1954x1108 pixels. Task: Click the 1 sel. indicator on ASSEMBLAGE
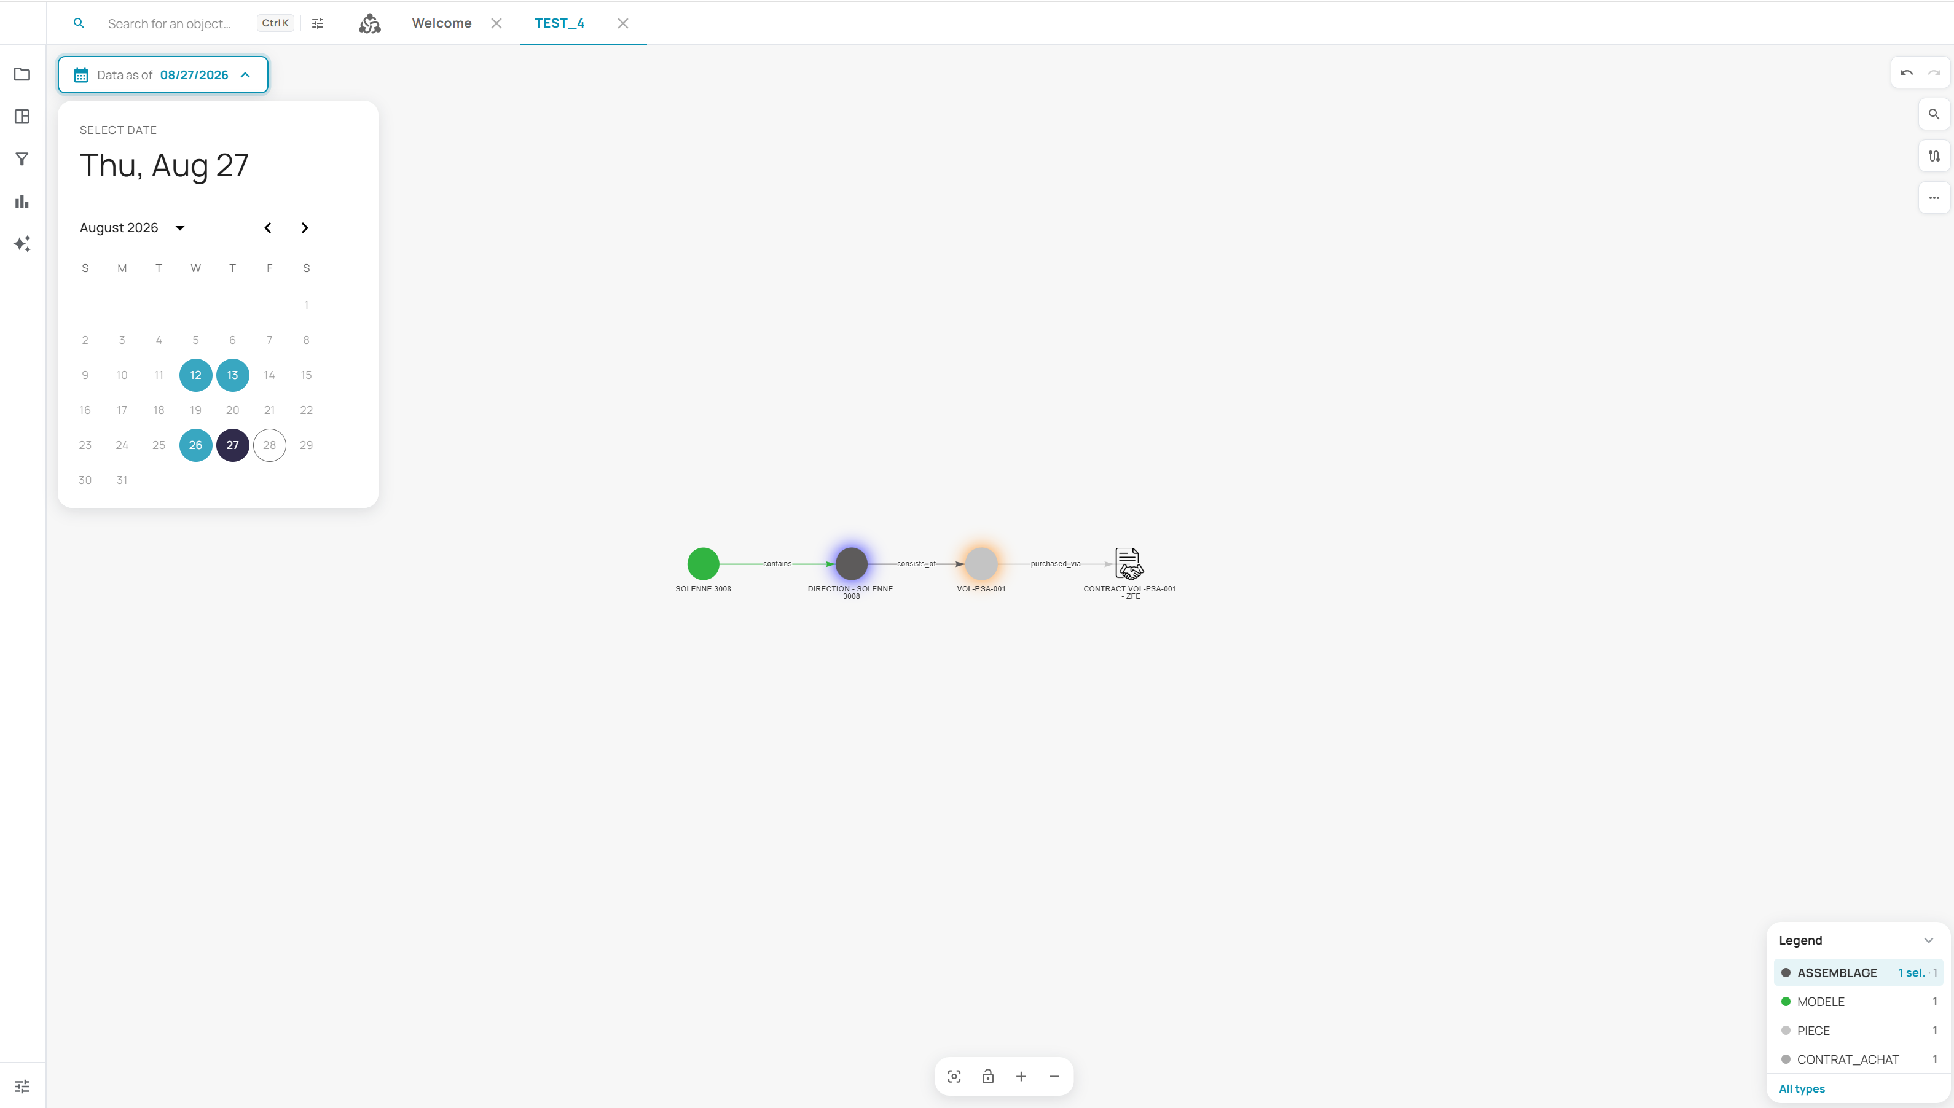pyautogui.click(x=1910, y=972)
